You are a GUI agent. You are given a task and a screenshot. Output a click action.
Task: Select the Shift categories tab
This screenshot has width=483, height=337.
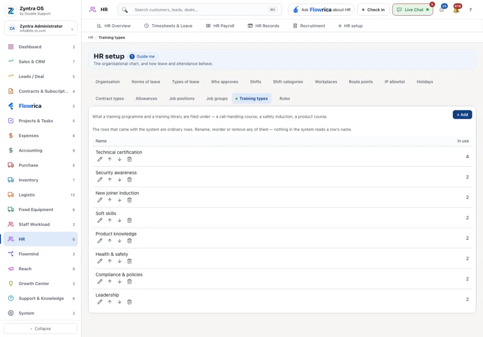point(288,82)
